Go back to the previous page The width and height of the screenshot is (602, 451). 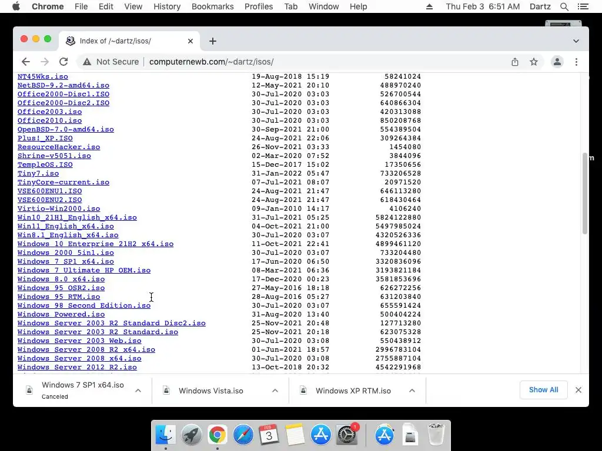tap(26, 62)
